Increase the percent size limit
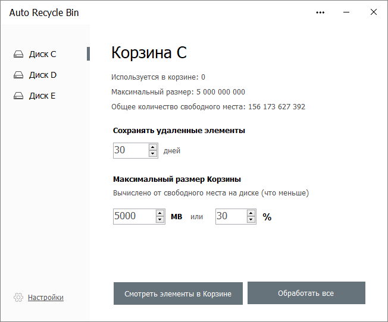The height and width of the screenshot is (322, 388). tap(252, 213)
